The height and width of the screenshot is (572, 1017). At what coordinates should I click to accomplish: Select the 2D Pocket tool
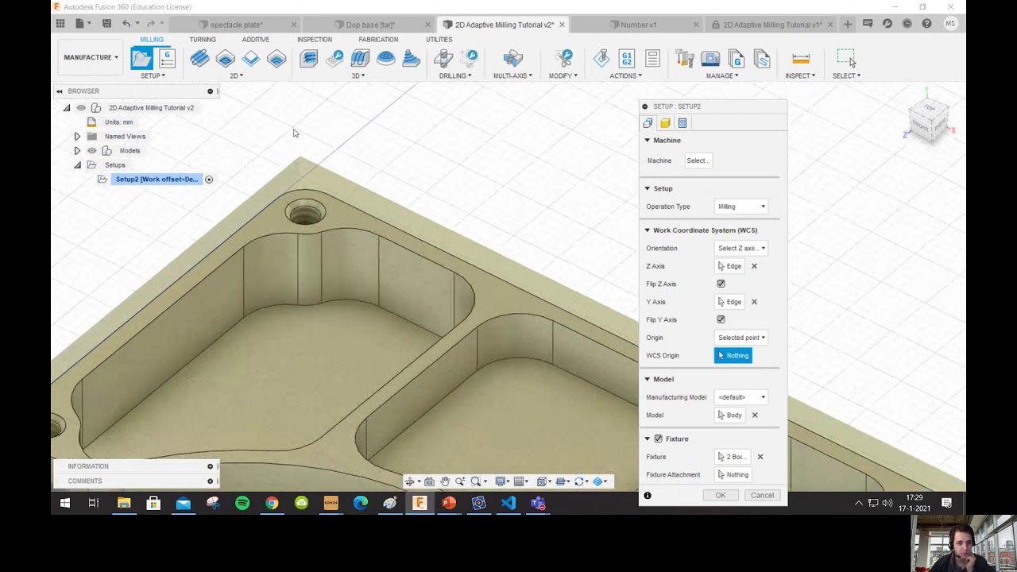pos(226,58)
